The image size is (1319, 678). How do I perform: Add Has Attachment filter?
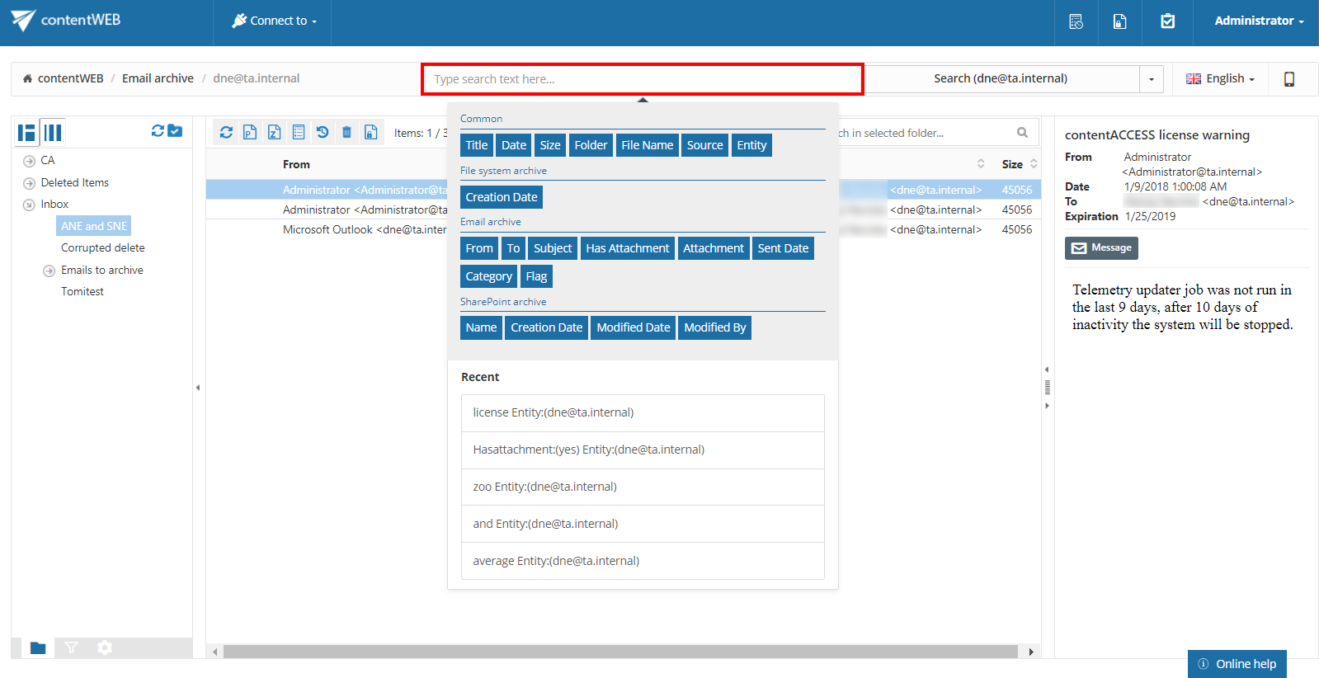coord(628,248)
